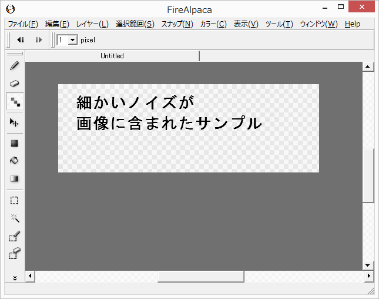
Task: Click the vertical scrollbar thumb
Action: pyautogui.click(x=368, y=175)
